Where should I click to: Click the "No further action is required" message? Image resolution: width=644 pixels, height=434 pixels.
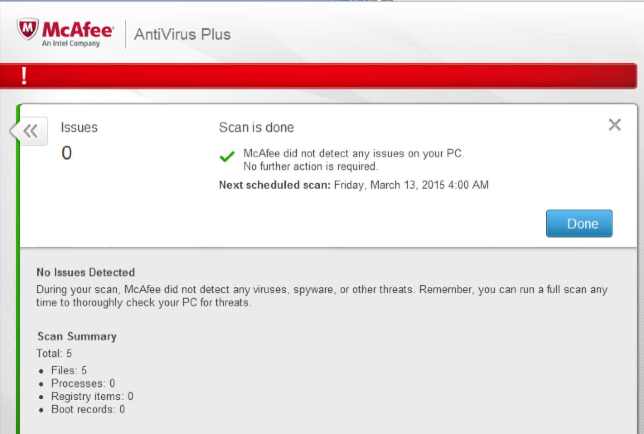click(x=310, y=166)
